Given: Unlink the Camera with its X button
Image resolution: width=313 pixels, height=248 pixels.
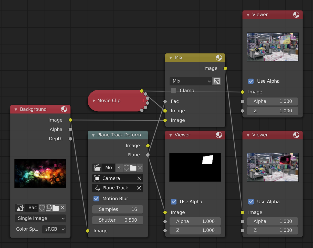Looking at the screenshot, I should click(139, 178).
